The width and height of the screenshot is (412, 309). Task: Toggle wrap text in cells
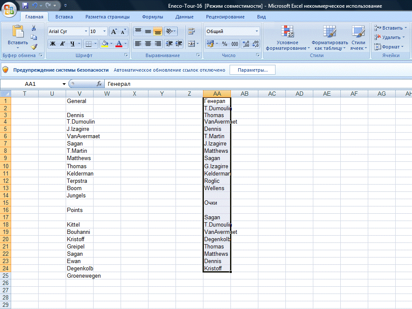click(x=191, y=31)
